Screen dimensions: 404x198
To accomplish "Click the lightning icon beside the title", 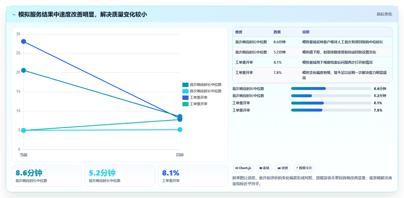I will coord(14,15).
